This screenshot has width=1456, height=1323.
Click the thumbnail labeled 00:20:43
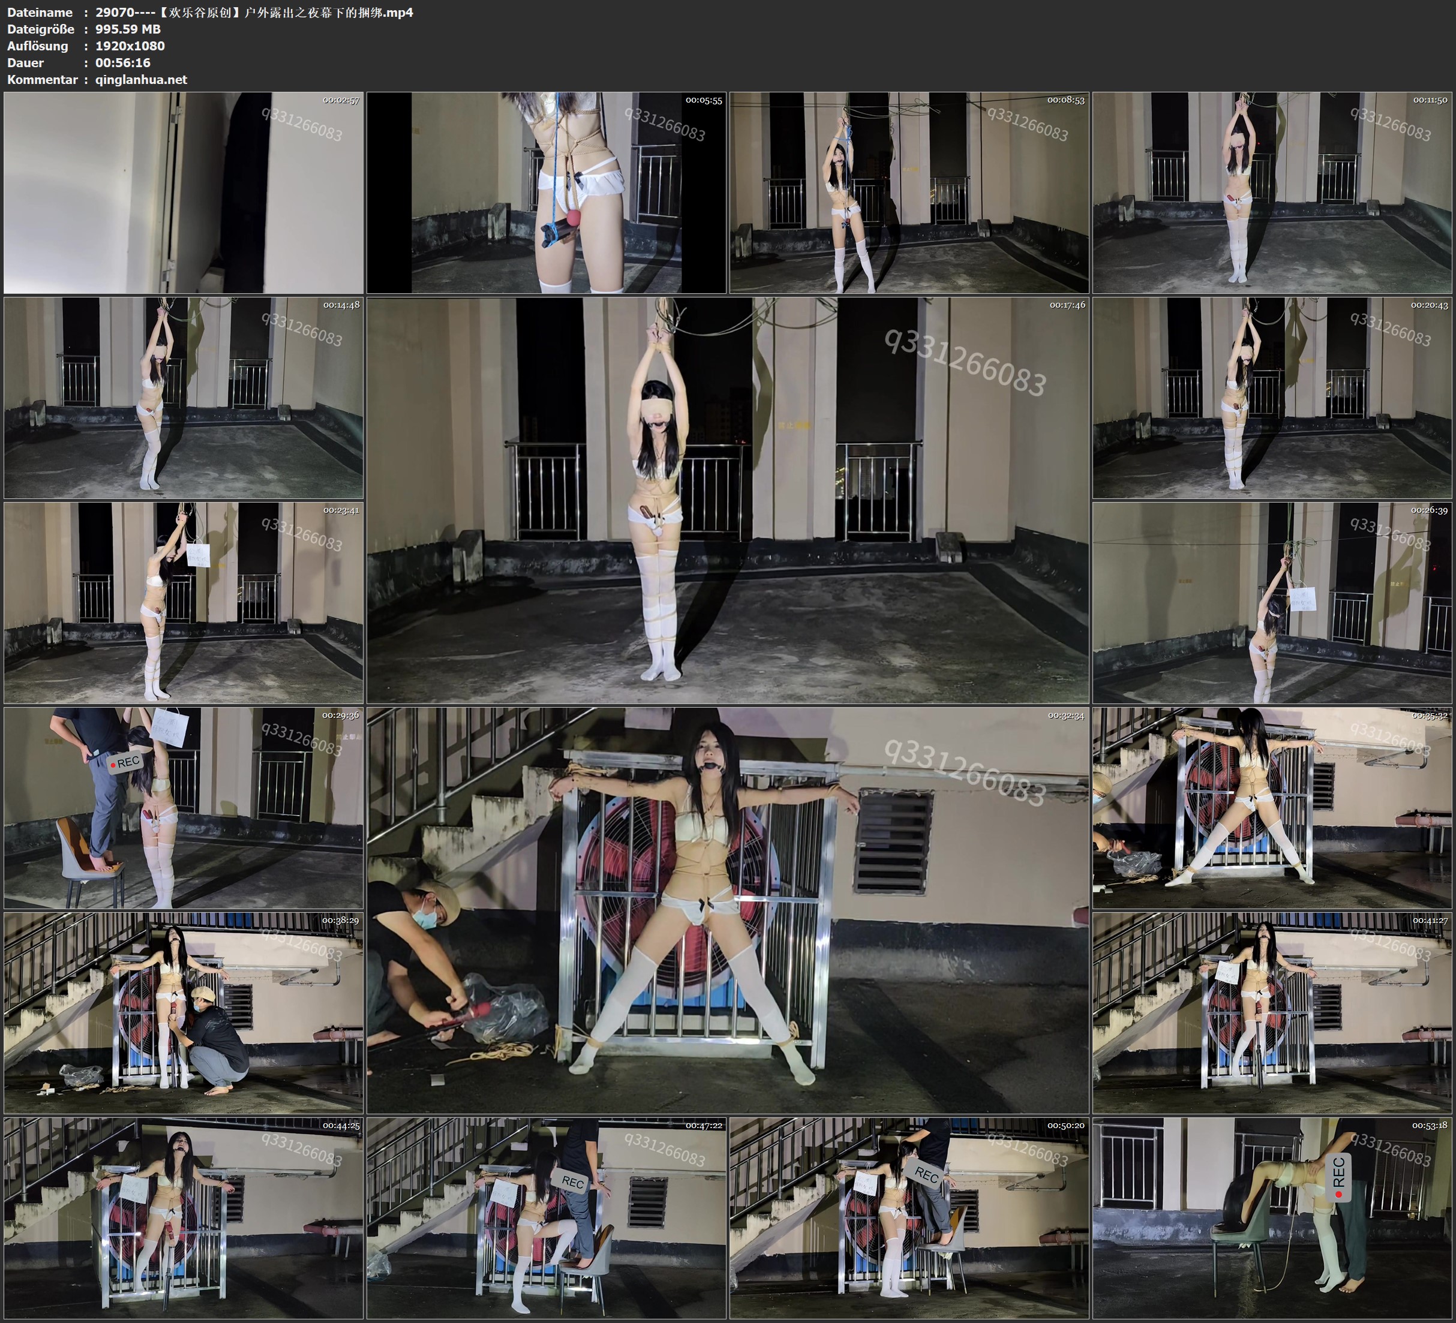click(1272, 398)
